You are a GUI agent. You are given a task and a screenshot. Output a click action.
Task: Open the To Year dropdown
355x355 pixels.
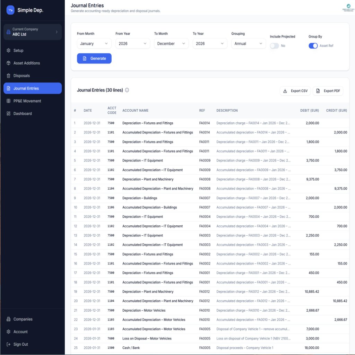click(x=210, y=44)
